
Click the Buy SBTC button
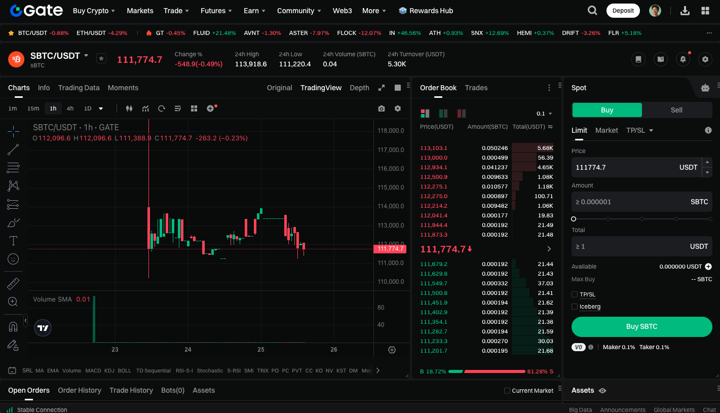click(x=642, y=327)
